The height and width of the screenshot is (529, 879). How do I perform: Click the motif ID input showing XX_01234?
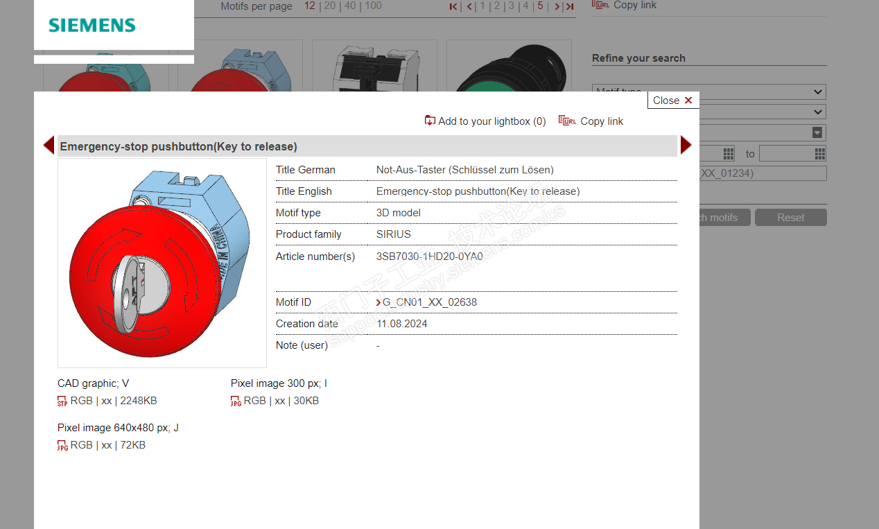click(x=763, y=173)
